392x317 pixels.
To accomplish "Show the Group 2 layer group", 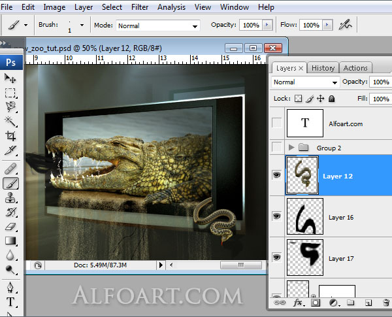I will 277,147.
